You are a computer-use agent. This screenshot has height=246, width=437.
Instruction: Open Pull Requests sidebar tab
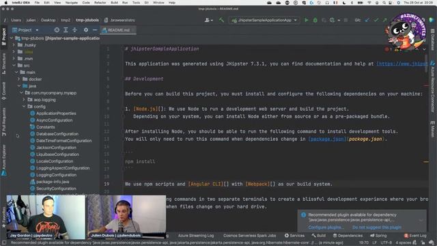pos(4,122)
